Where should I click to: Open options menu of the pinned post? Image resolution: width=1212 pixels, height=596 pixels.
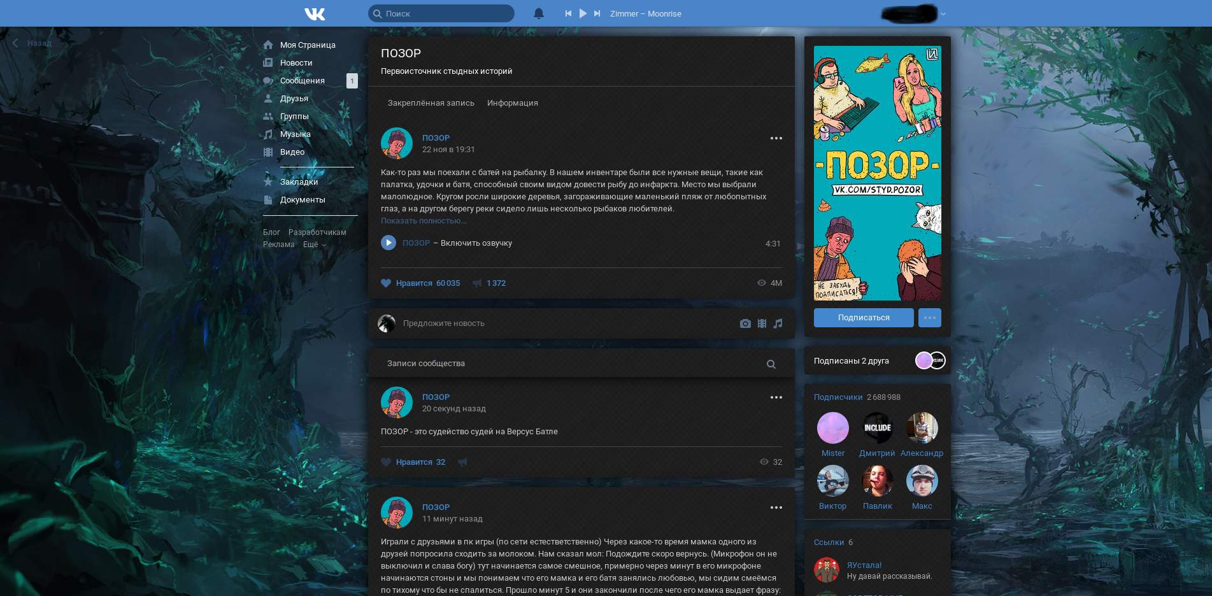(776, 138)
